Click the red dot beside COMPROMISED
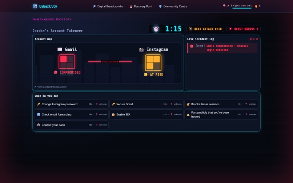The height and width of the screenshot is (183, 293). click(x=56, y=73)
